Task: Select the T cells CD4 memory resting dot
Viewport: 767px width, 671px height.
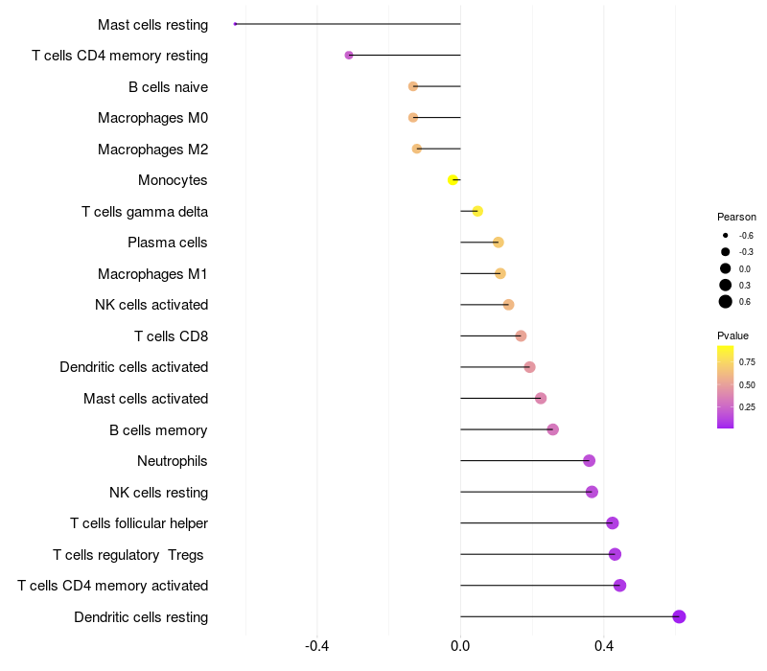Action: tap(349, 55)
